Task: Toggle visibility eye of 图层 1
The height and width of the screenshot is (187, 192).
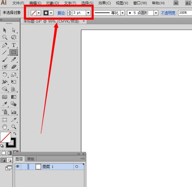Action: tap(18, 167)
